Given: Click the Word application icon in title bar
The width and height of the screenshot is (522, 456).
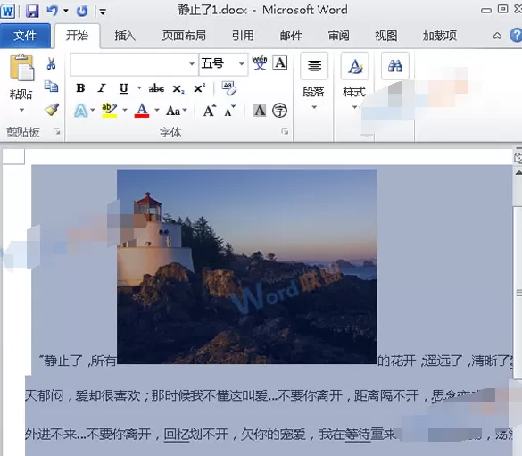Looking at the screenshot, I should tap(8, 11).
